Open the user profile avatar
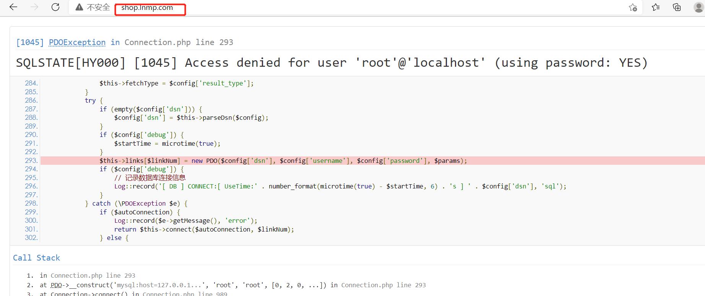705x296 pixels. coord(699,7)
